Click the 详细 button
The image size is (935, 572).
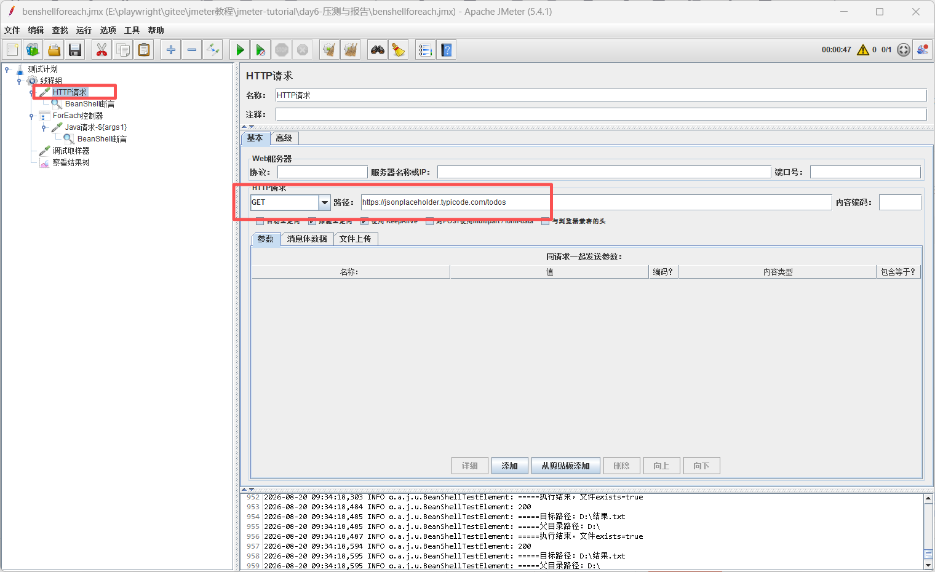(x=470, y=466)
